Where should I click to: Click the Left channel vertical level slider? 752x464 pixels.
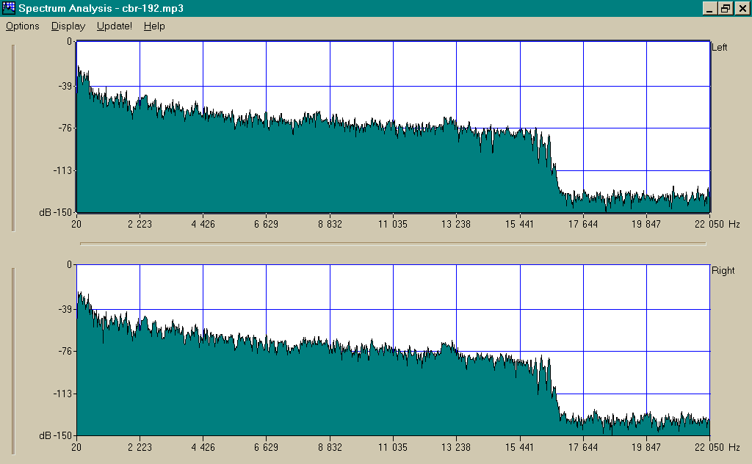(x=13, y=138)
